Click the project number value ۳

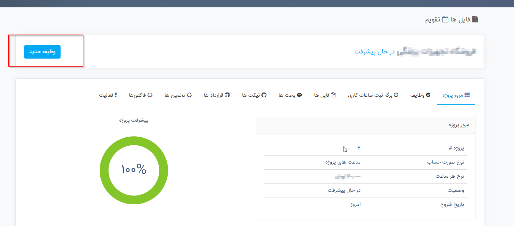359,148
